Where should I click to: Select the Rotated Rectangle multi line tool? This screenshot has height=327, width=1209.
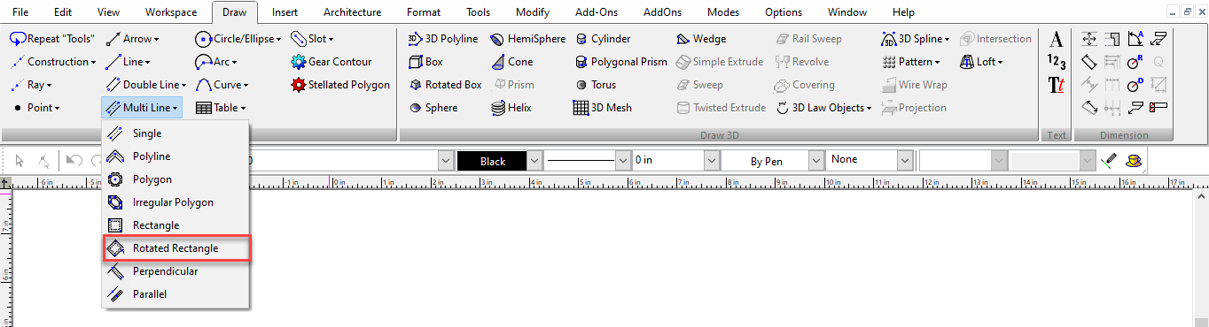pyautogui.click(x=175, y=248)
